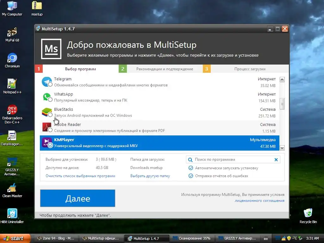
Task: Switch to Zone 94 - Blog taskbar window
Action: [55, 239]
